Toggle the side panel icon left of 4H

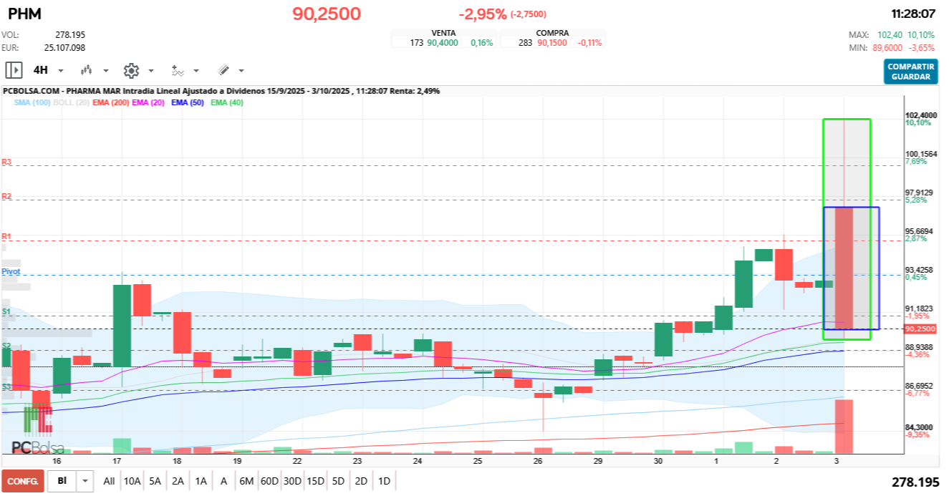(x=14, y=70)
